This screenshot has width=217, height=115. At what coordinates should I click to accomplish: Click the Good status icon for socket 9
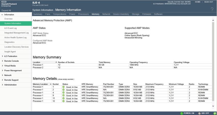[64, 96]
